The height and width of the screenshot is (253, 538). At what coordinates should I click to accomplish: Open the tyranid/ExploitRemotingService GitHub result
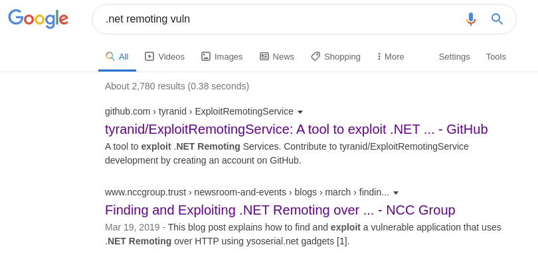[296, 129]
